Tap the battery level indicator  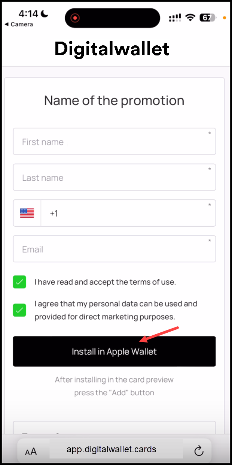click(208, 18)
